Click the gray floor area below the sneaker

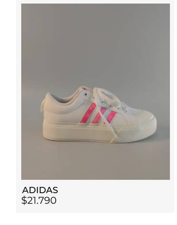pyautogui.click(x=96, y=162)
